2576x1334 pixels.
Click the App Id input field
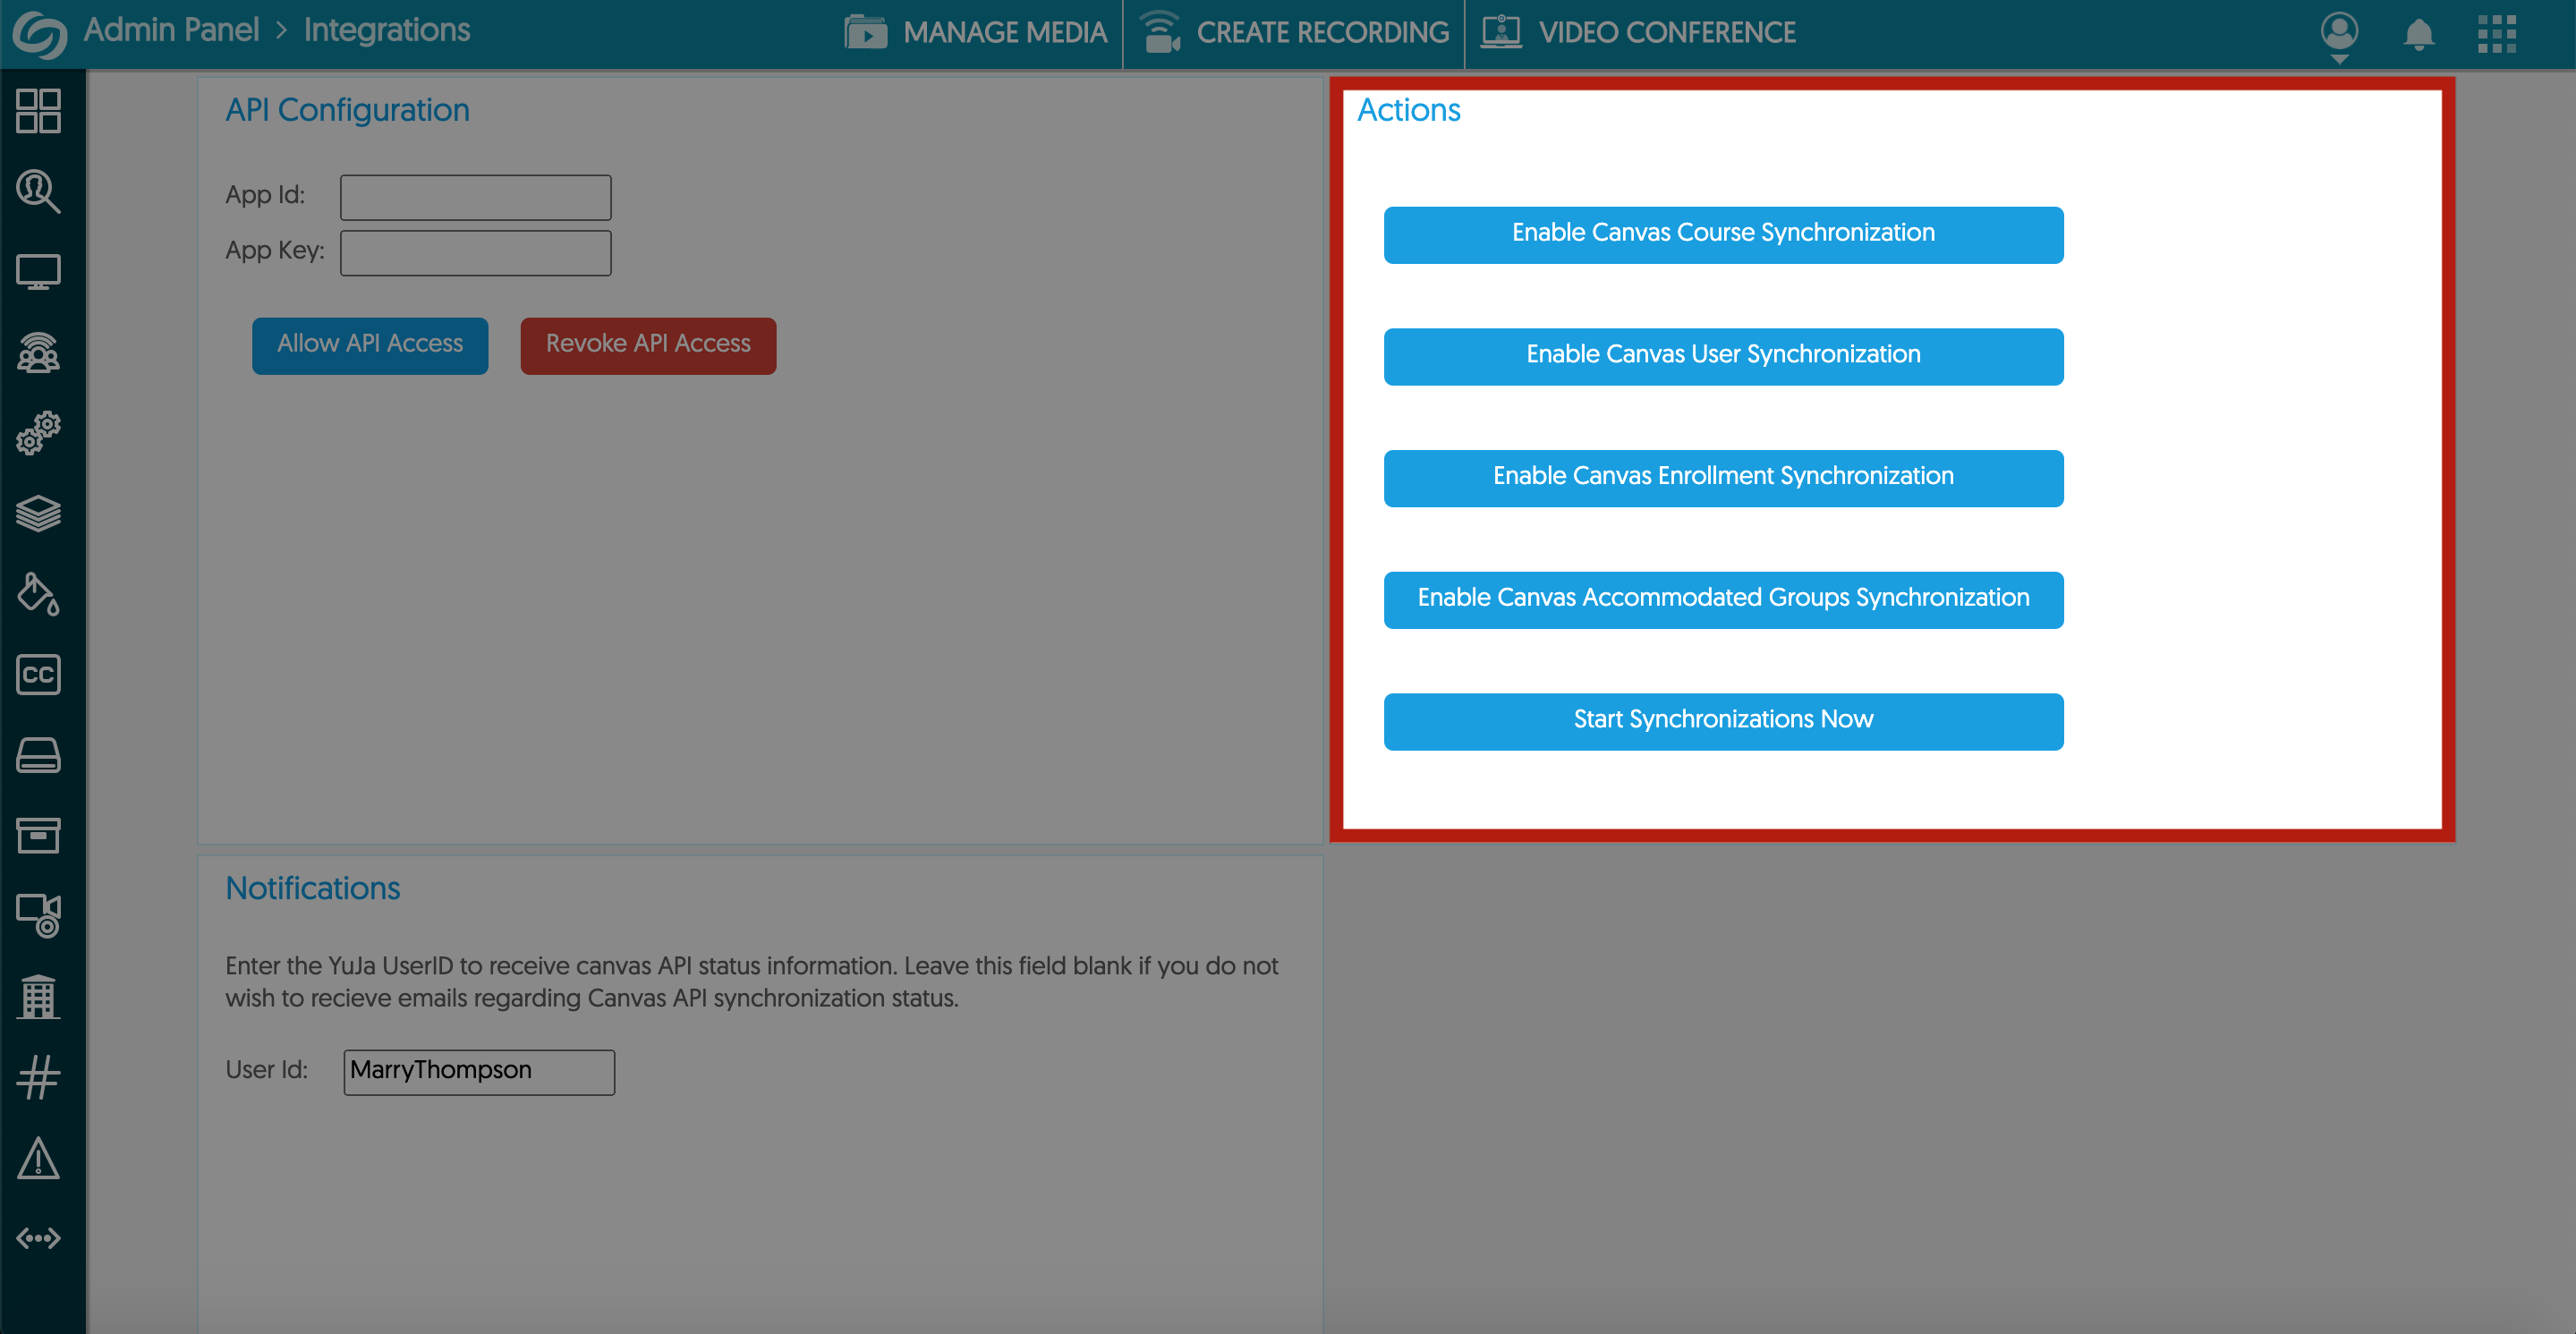click(x=475, y=196)
